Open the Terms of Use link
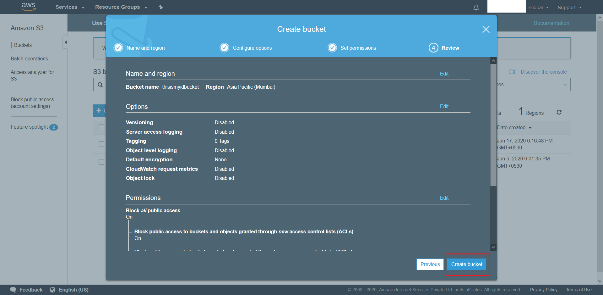The height and width of the screenshot is (295, 603). [x=579, y=290]
